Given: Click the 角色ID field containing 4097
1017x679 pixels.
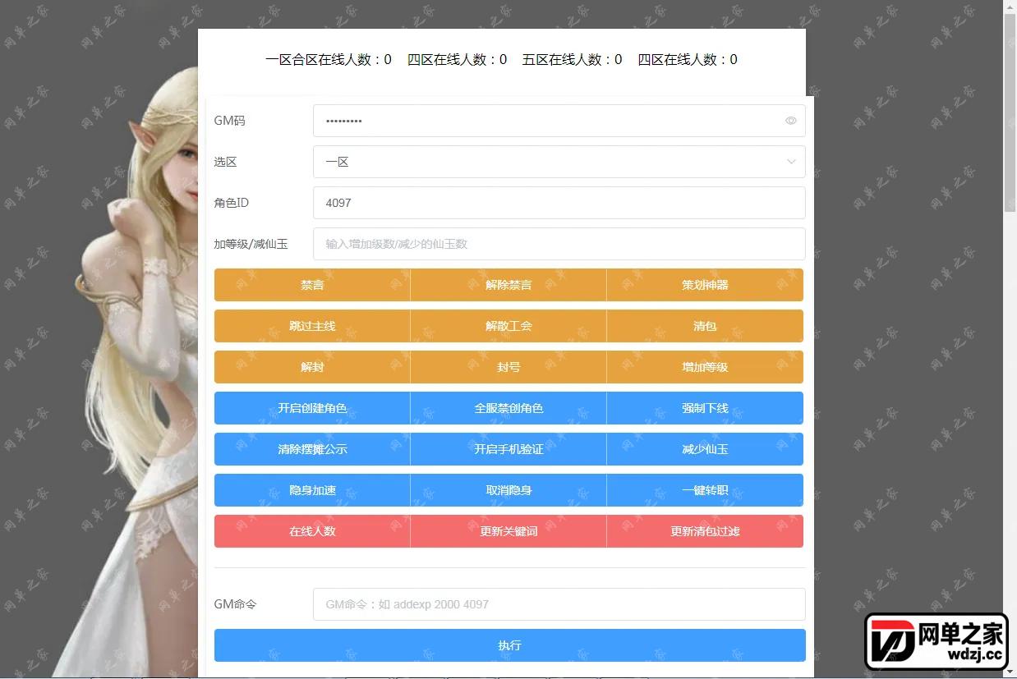Looking at the screenshot, I should click(559, 203).
